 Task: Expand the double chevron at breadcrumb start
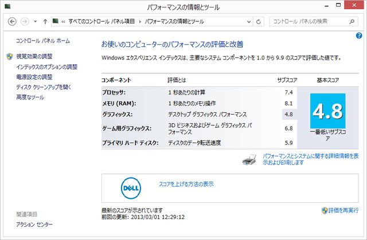pyautogui.click(x=63, y=22)
